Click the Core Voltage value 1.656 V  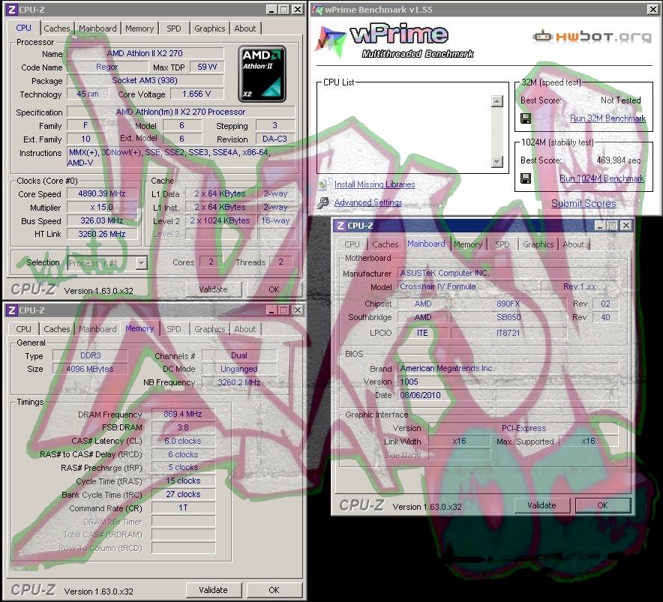(196, 94)
